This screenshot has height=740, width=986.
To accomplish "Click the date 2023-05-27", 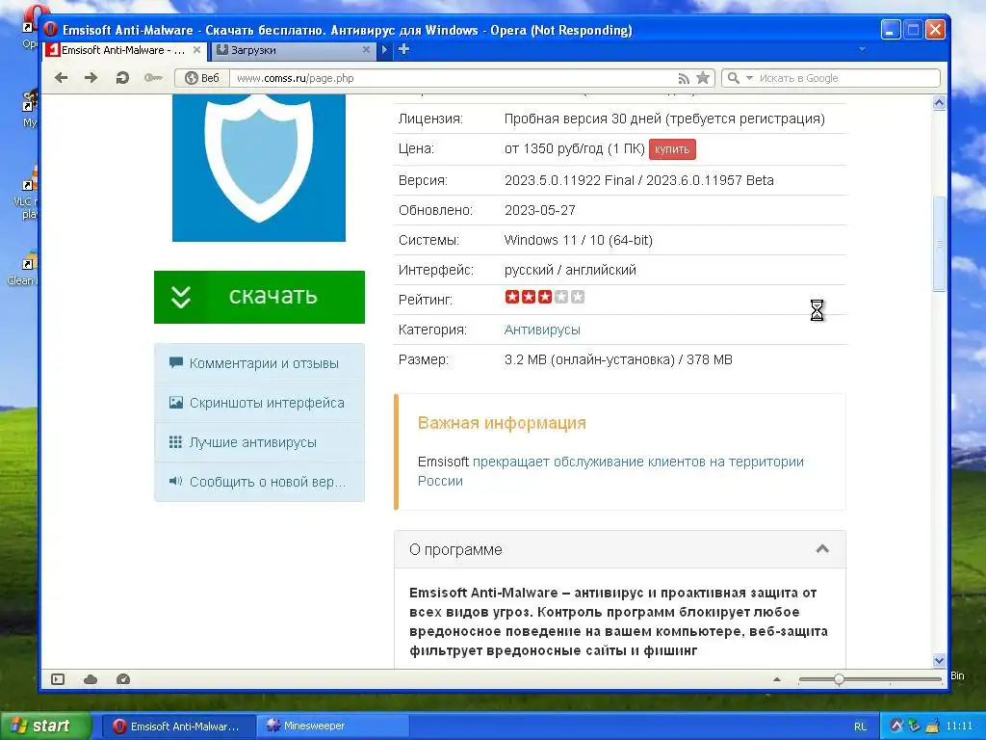I will tap(539, 210).
